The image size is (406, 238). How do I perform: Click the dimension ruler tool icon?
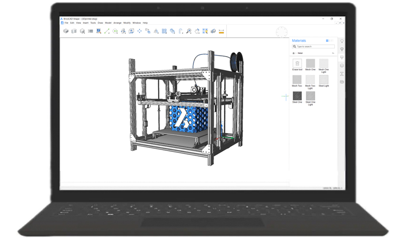221,31
